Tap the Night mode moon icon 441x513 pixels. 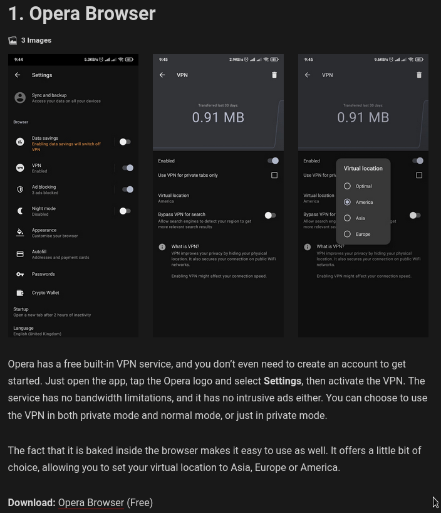coord(20,211)
